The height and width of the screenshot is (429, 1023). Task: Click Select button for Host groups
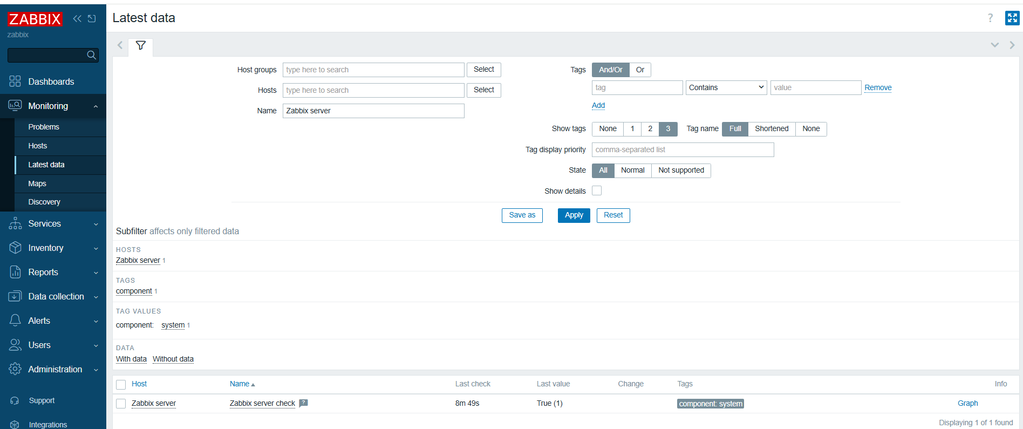coord(484,70)
